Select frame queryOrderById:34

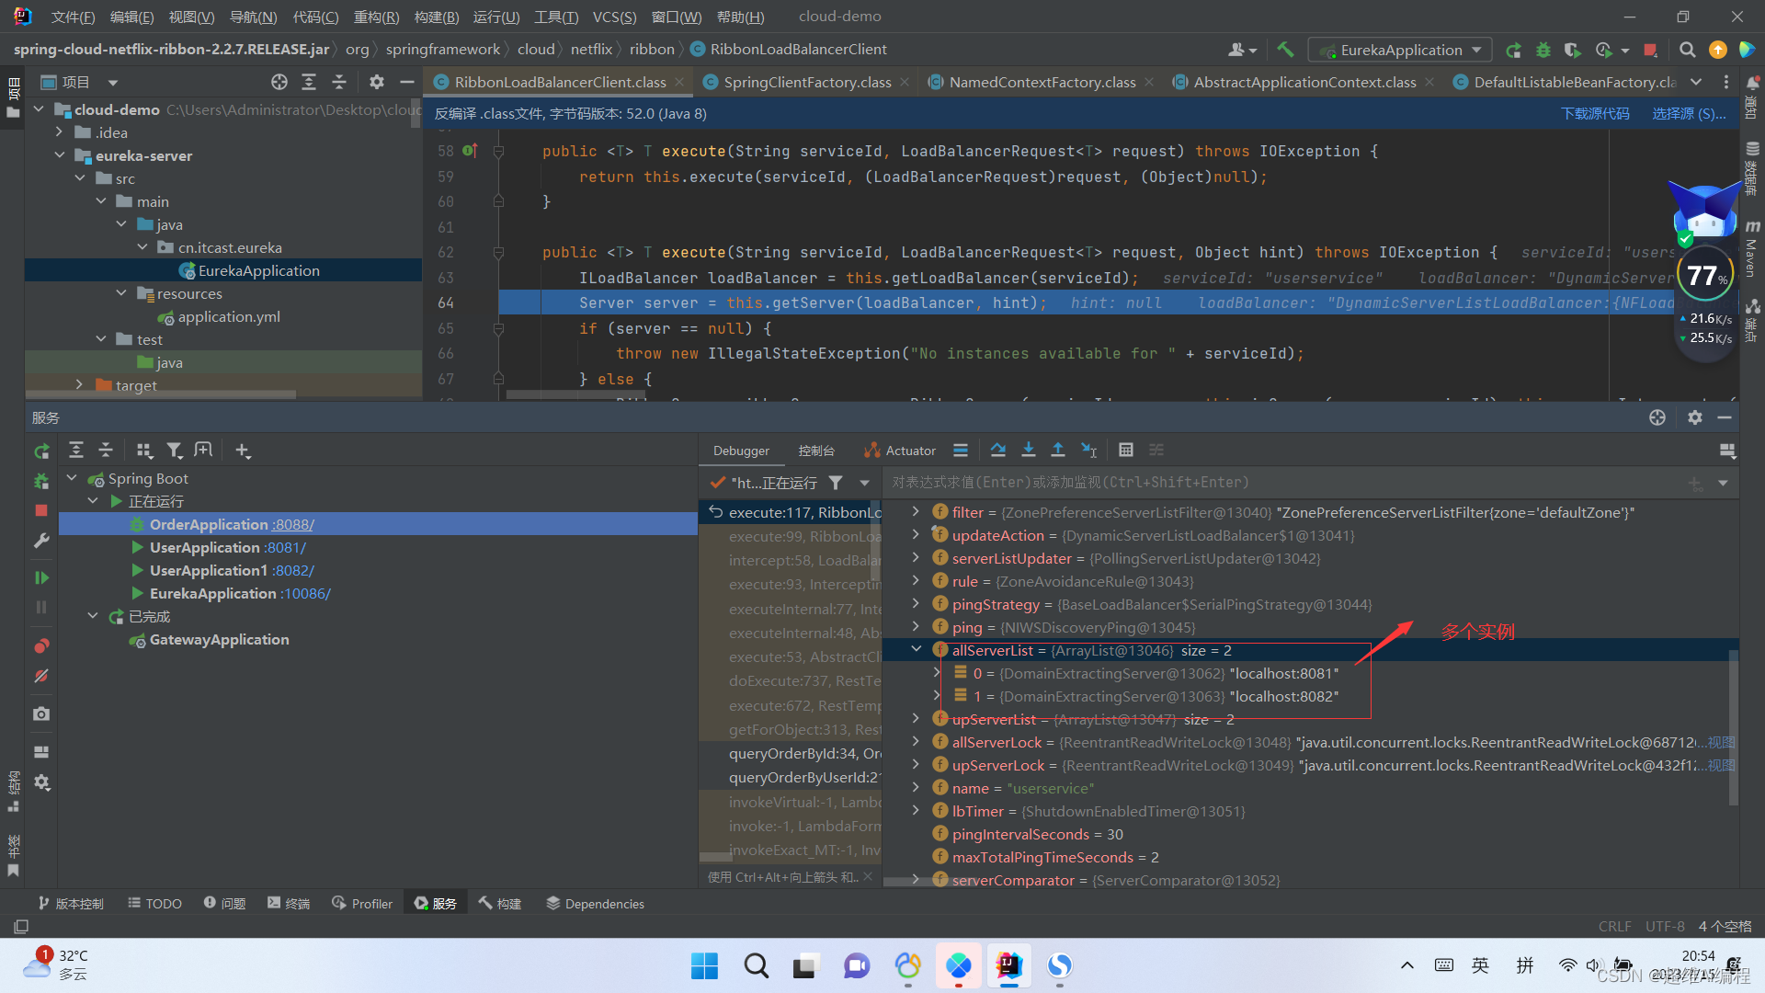(x=804, y=753)
